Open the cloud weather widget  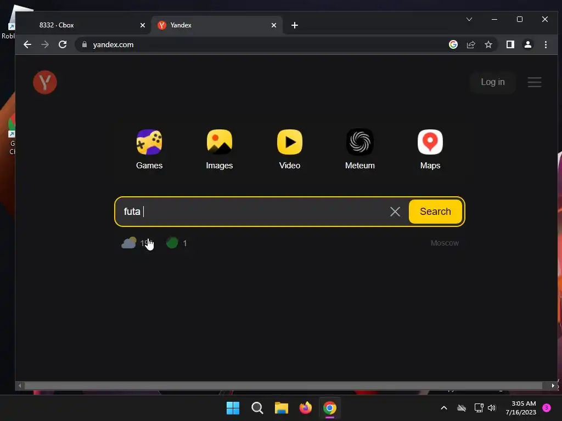click(137, 243)
